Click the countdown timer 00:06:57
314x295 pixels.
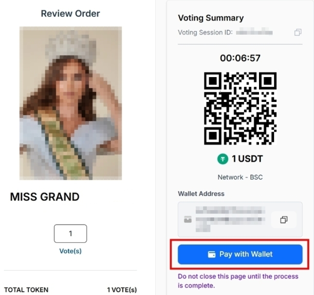pos(240,58)
